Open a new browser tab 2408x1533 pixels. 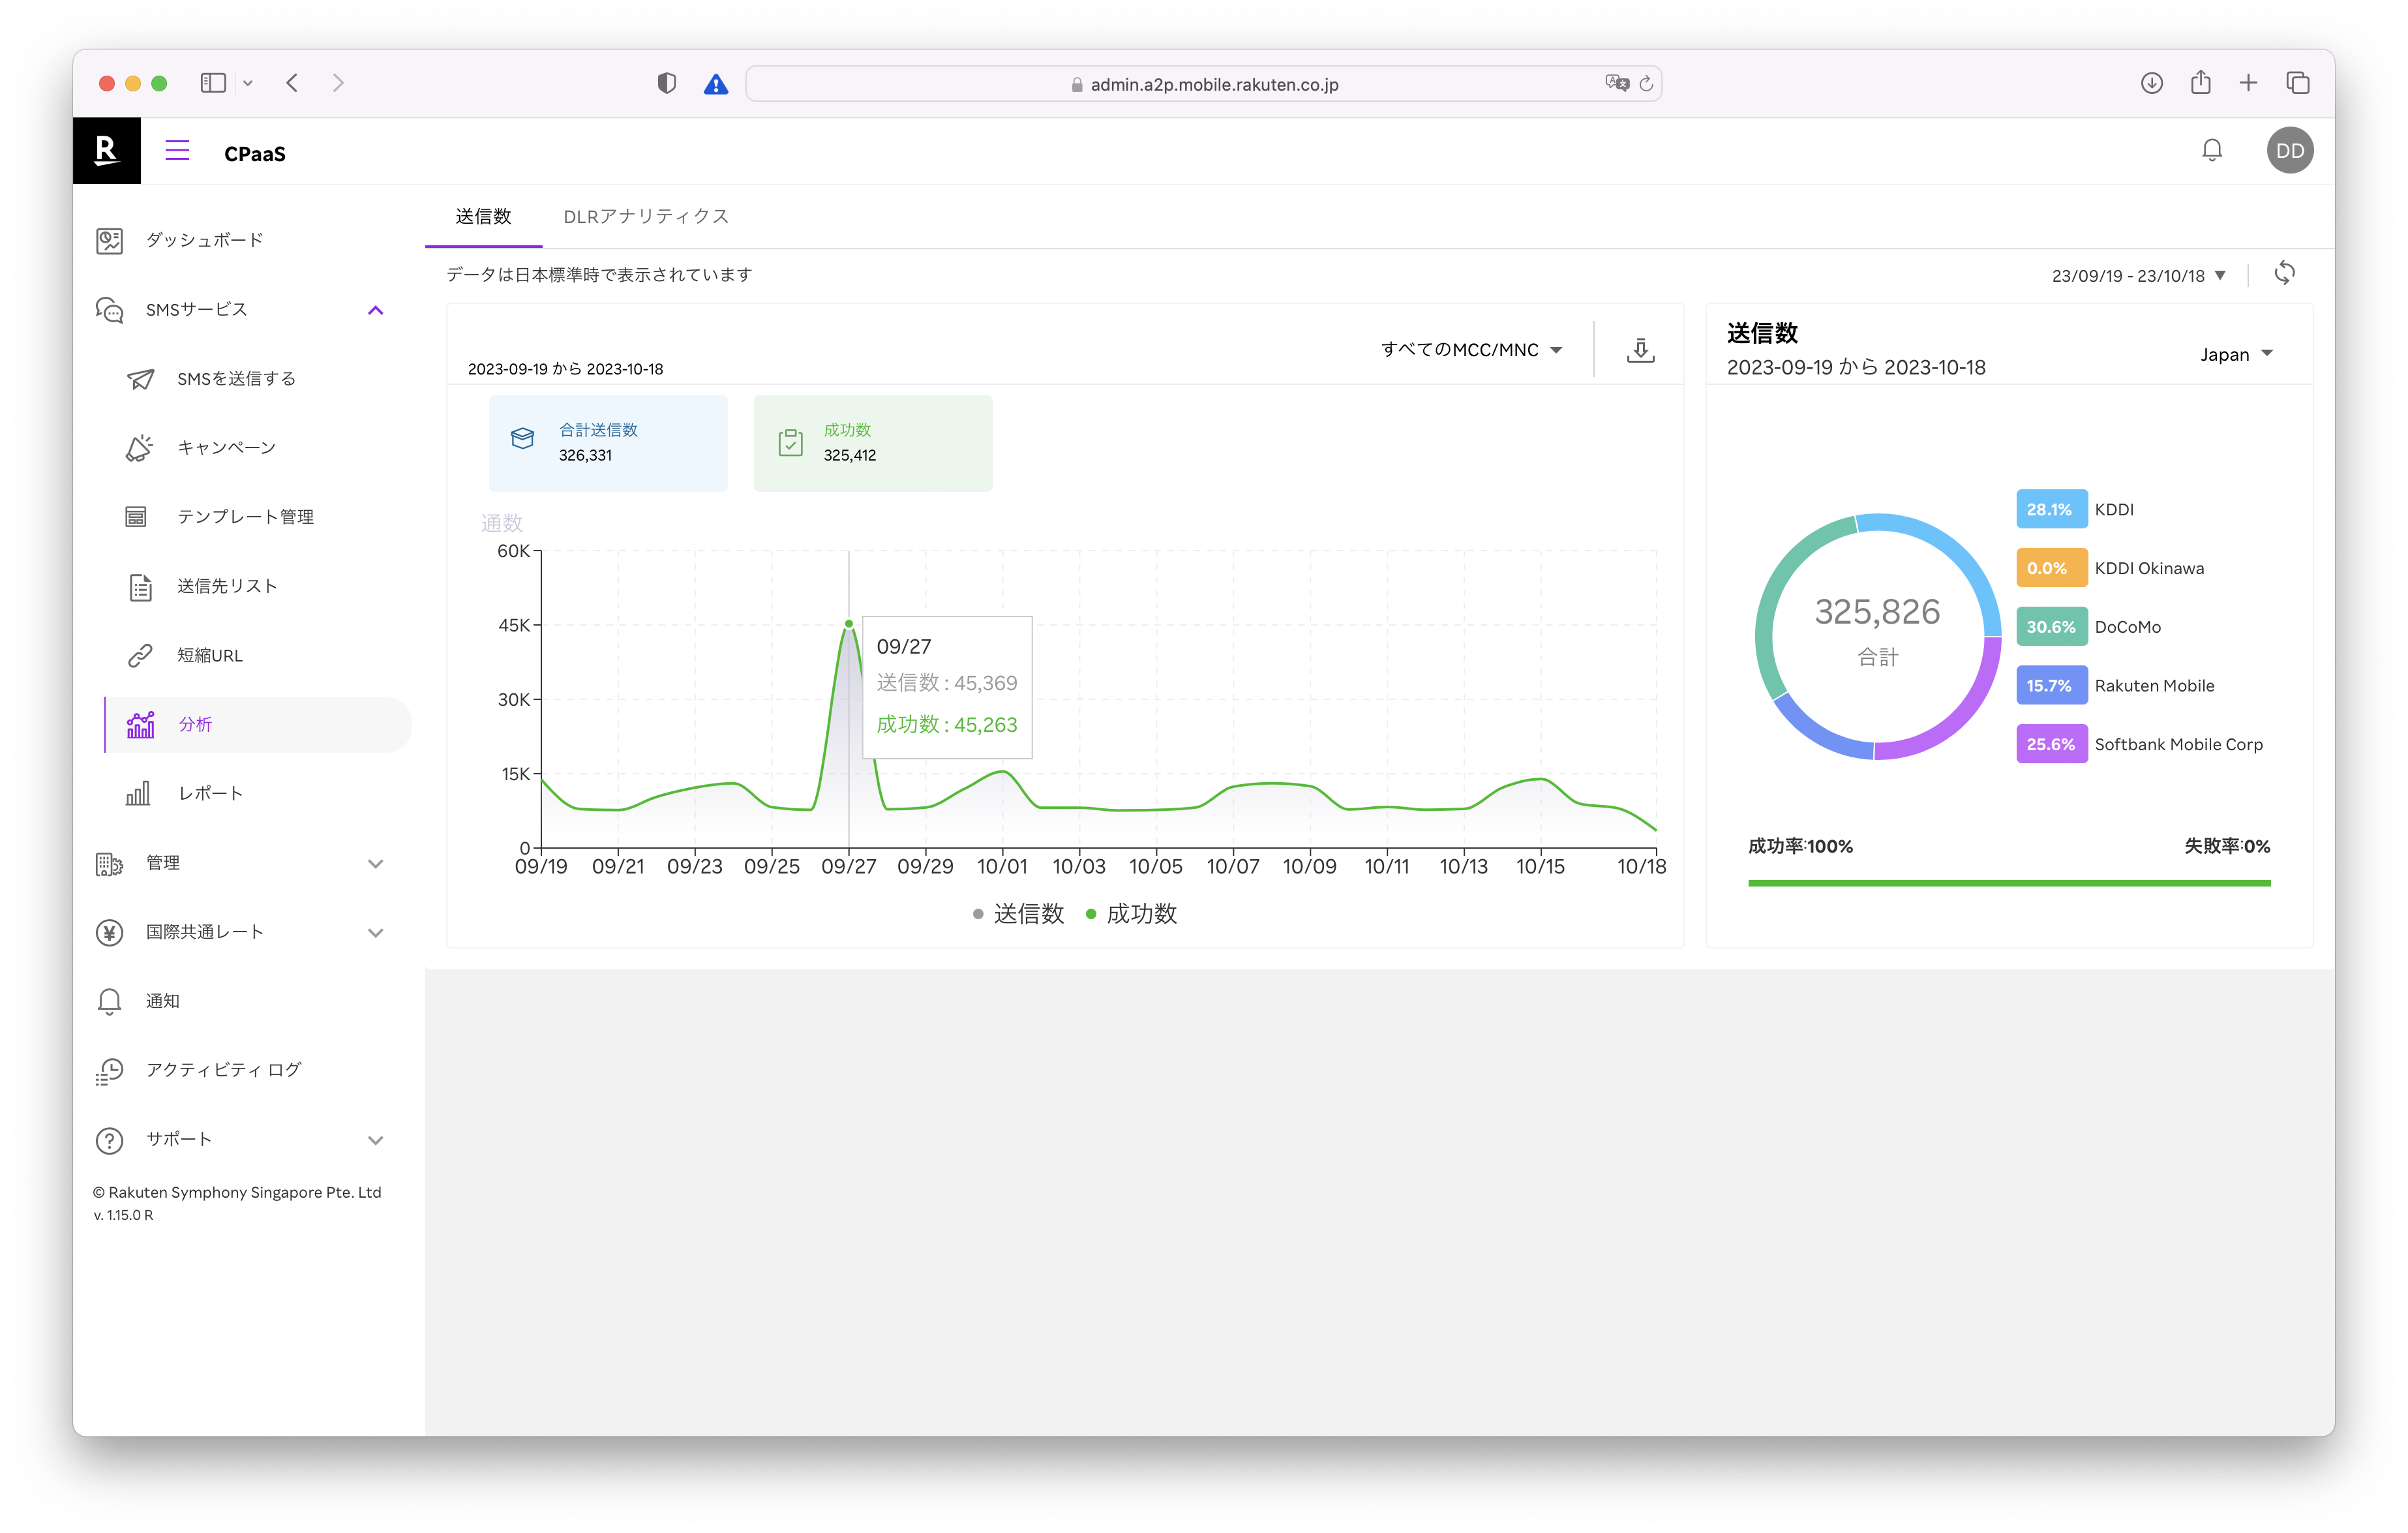click(2248, 83)
